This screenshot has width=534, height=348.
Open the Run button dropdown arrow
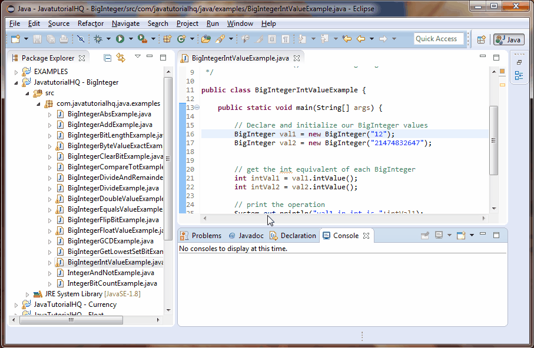131,39
